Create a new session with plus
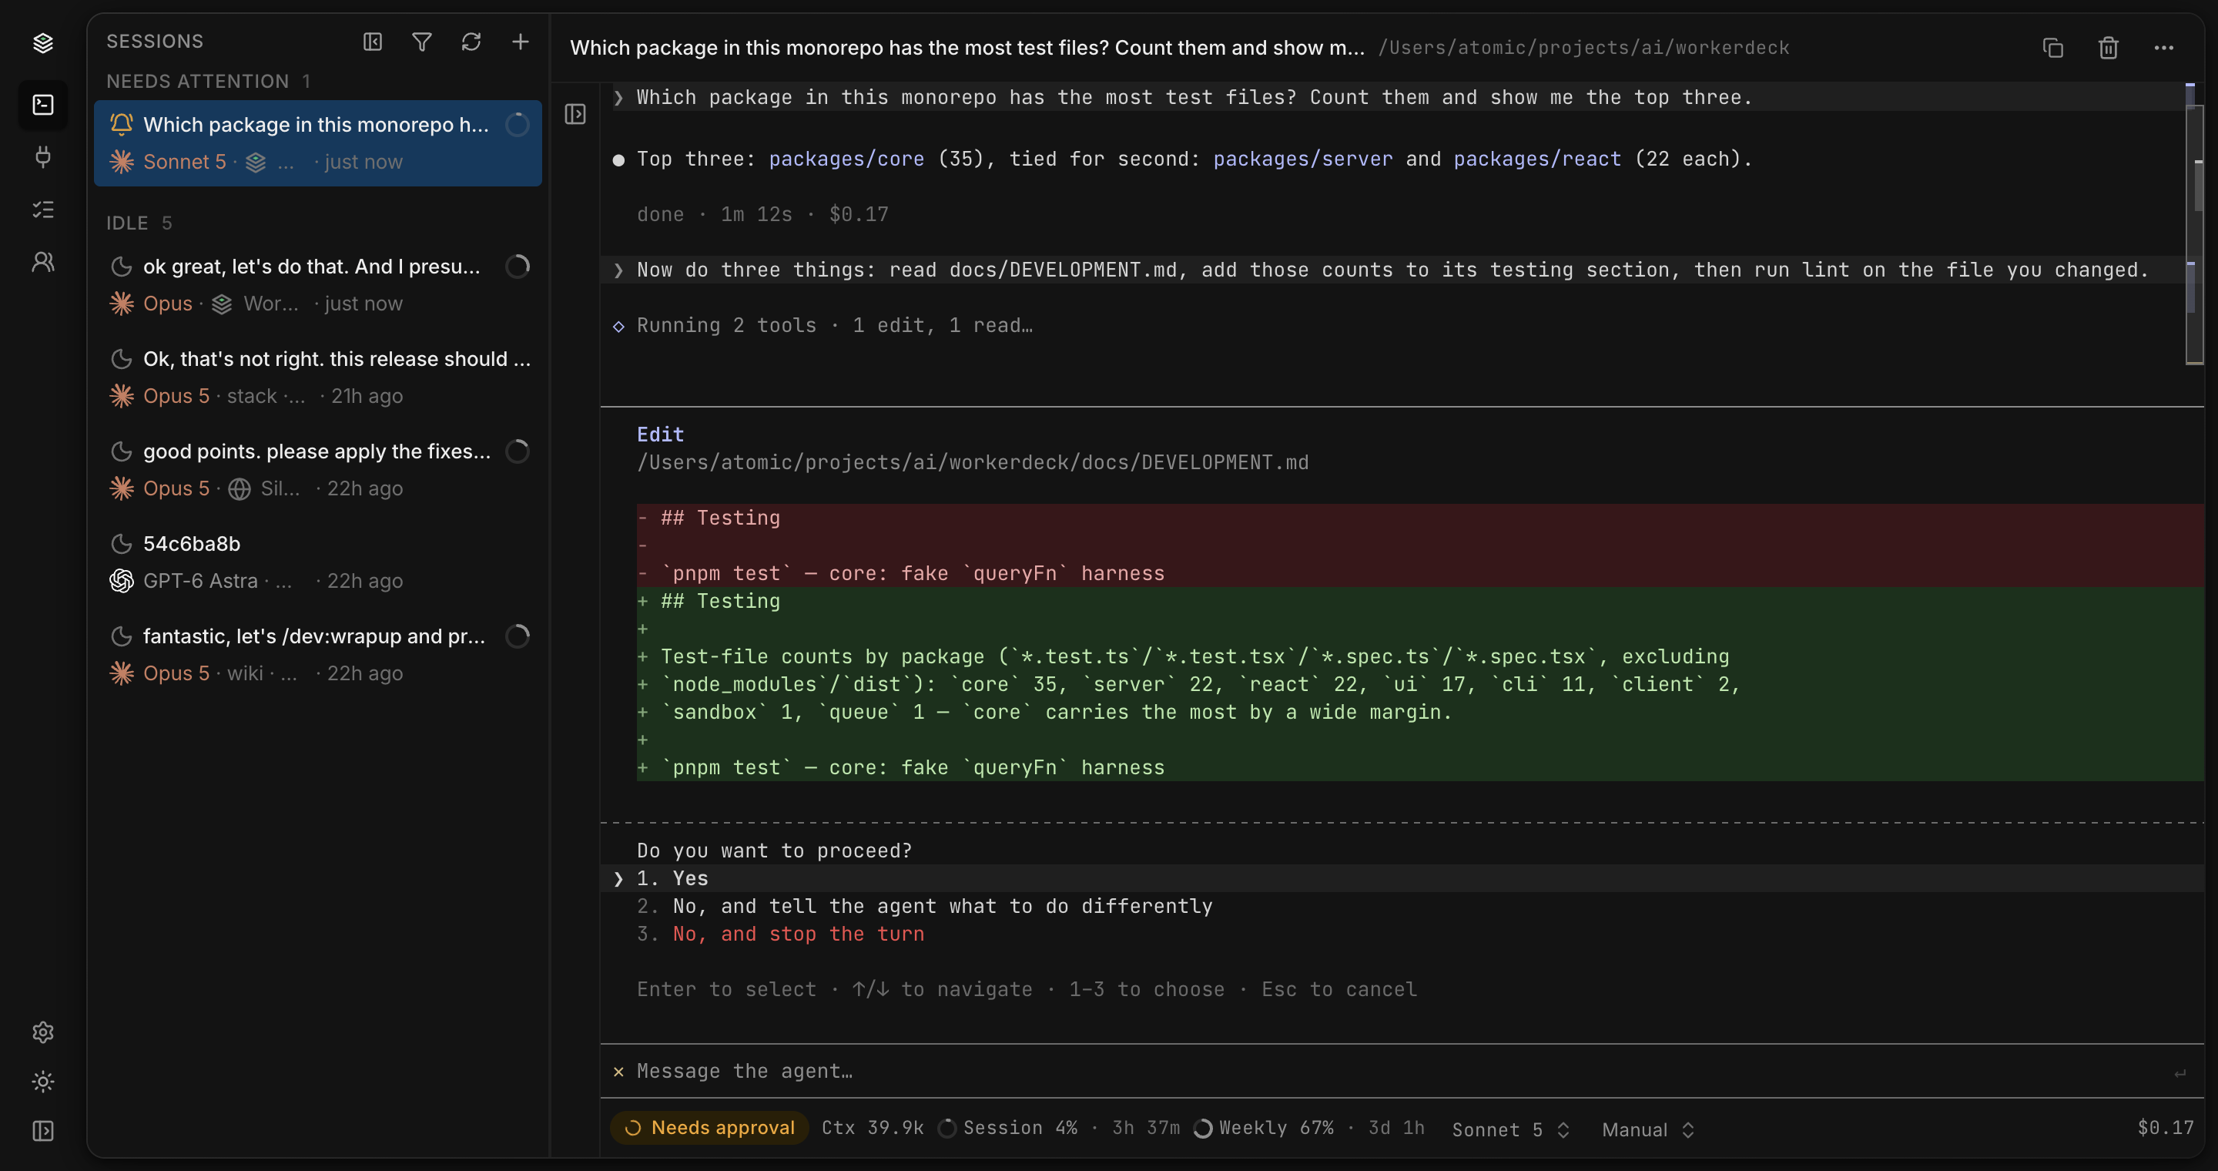 [520, 42]
